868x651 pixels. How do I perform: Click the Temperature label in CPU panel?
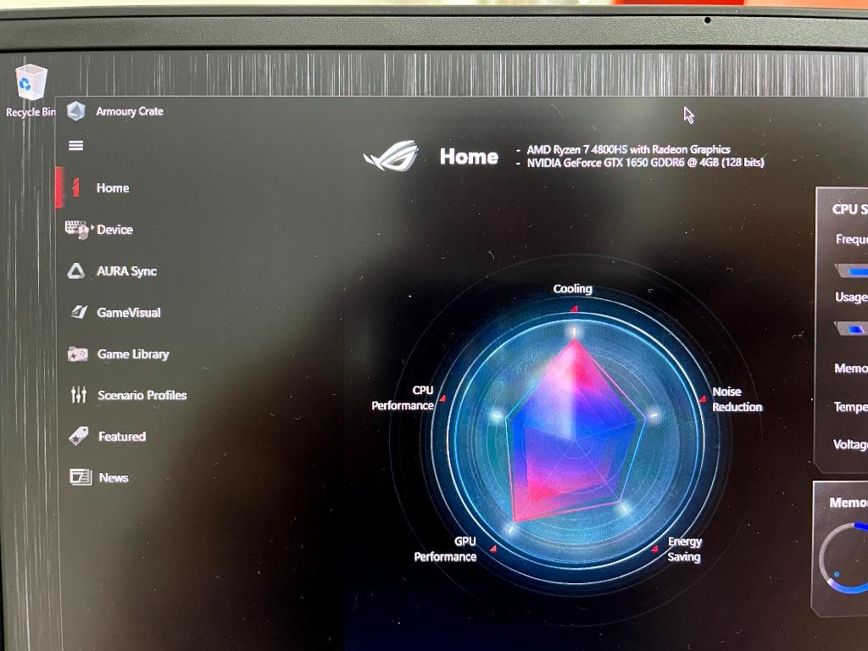pos(850,407)
